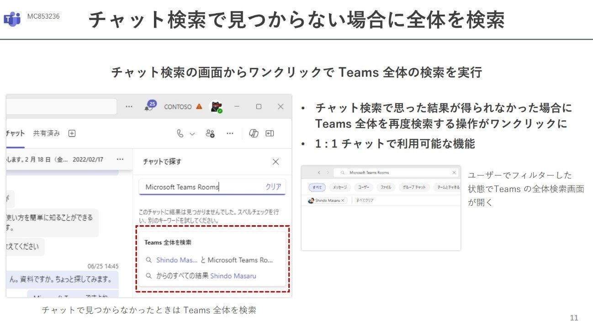Click the magnifier icon in the global search bar
Image resolution: width=593 pixels, height=332 pixels.
342,173
